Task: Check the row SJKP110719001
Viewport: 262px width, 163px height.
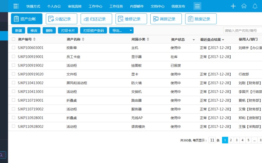Action: (13, 100)
